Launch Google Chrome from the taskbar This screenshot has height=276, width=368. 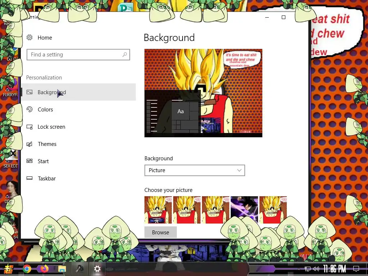(x=27, y=269)
